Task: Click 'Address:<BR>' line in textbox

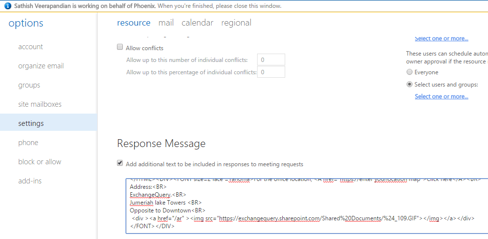Action: point(148,187)
